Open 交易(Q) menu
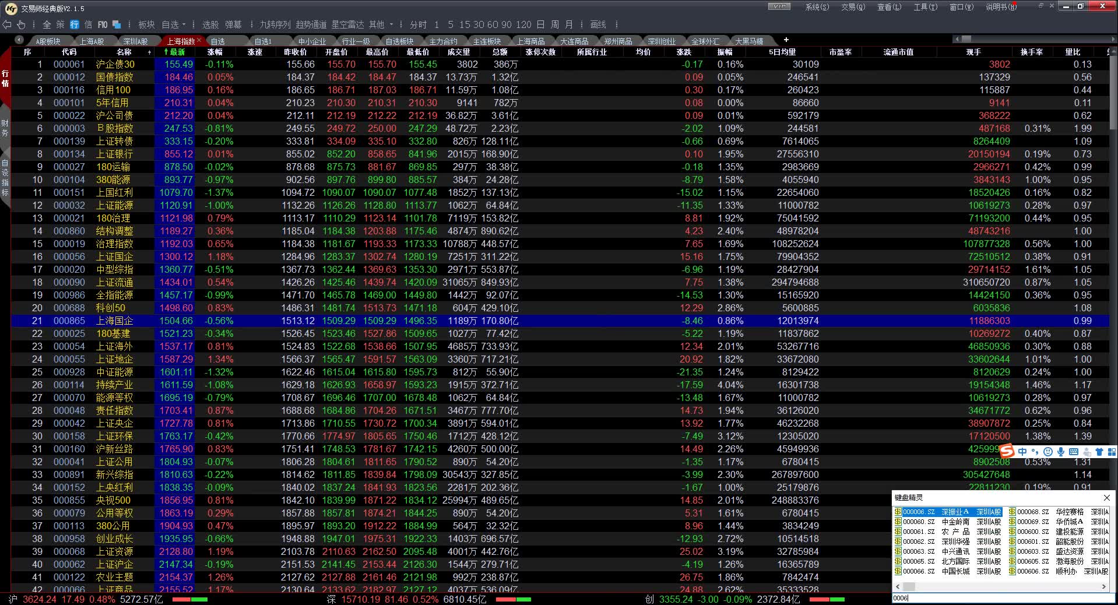Screen dimensions: 1118x605 (853, 7)
